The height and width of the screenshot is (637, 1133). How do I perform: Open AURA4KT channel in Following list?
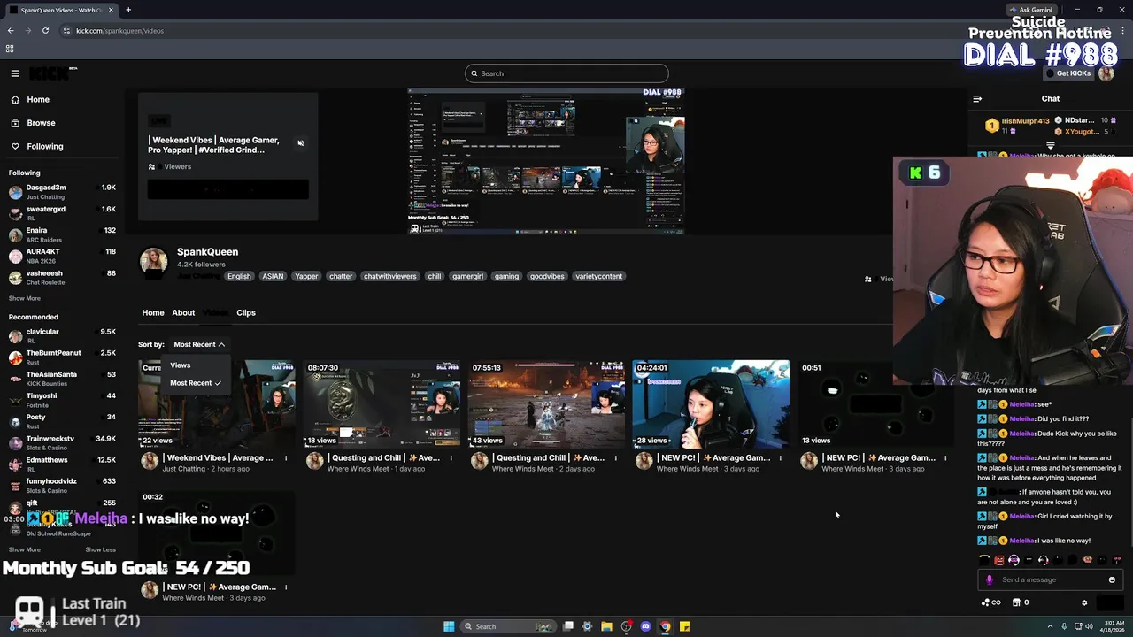pos(62,256)
